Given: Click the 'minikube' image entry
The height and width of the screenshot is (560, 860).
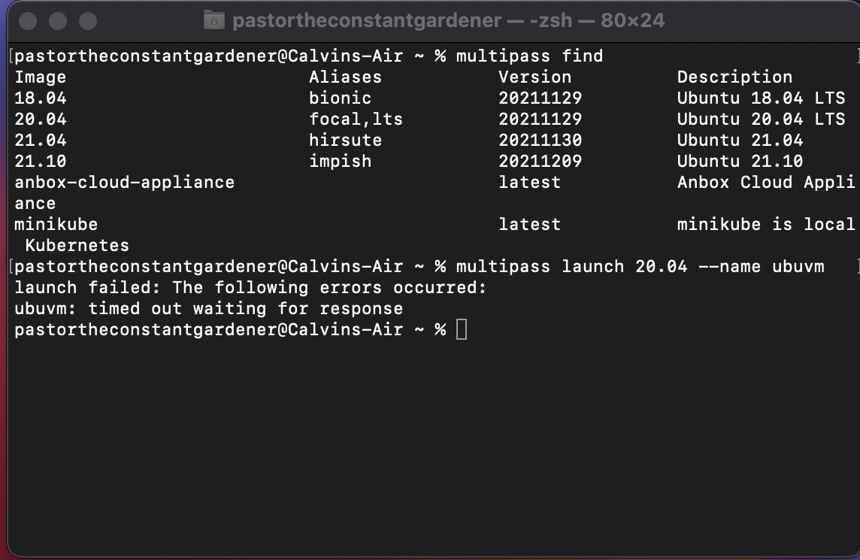Looking at the screenshot, I should (x=56, y=224).
